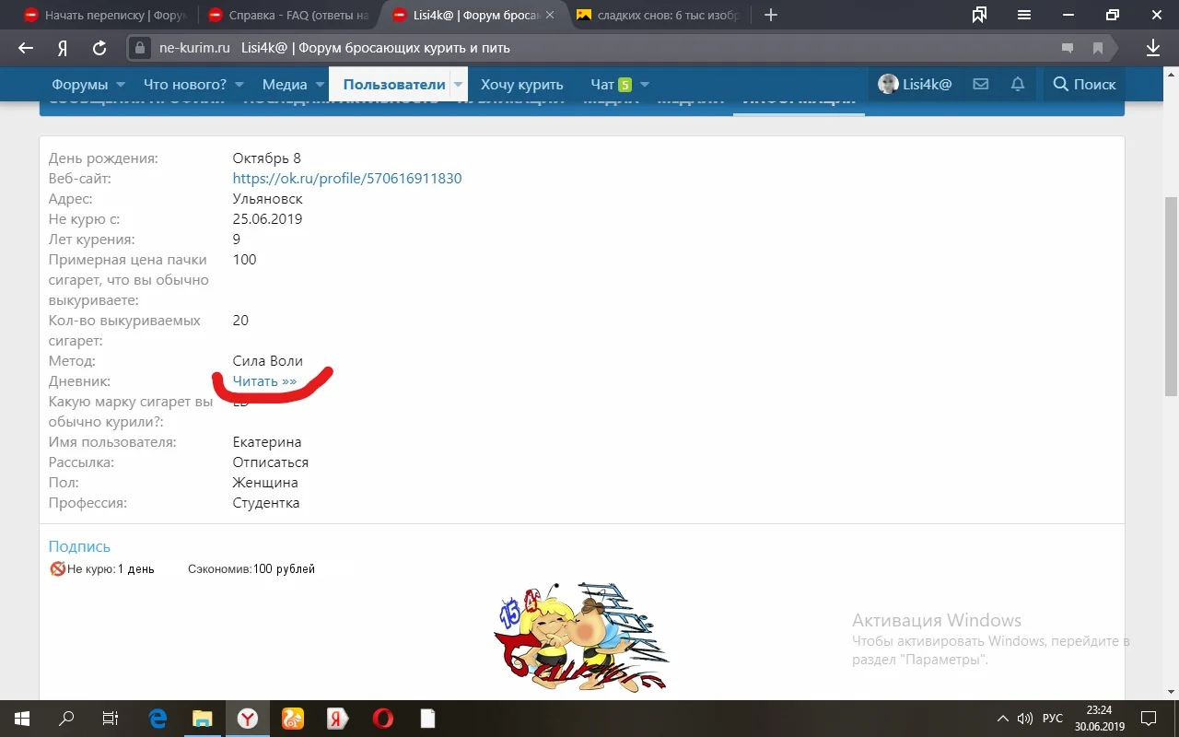Click the page vertical scrollbar thumb
The height and width of the screenshot is (737, 1179).
(x=1171, y=297)
